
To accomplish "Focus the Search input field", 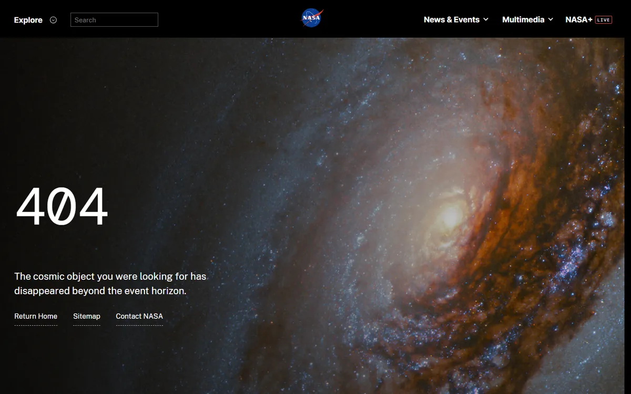I will tap(114, 20).
